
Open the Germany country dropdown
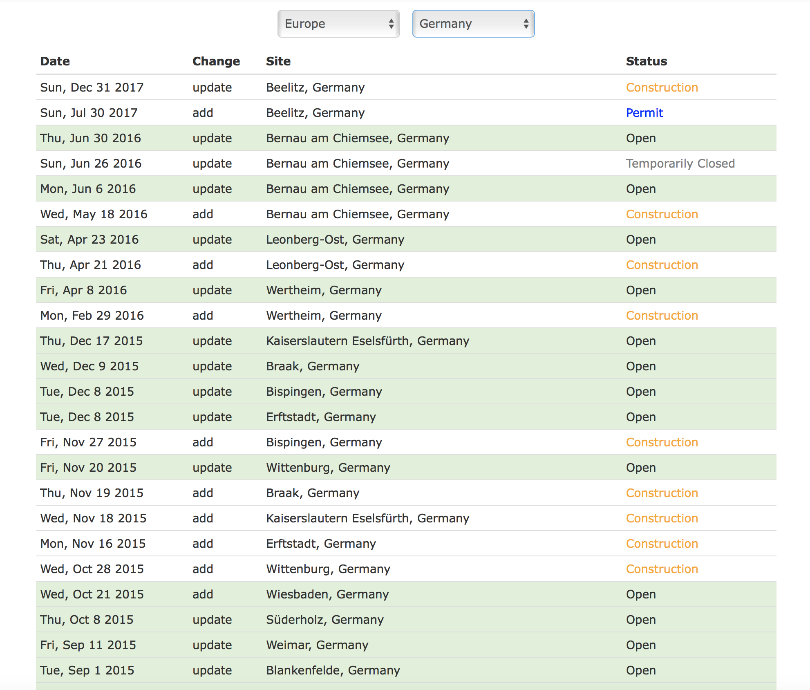[x=473, y=24]
